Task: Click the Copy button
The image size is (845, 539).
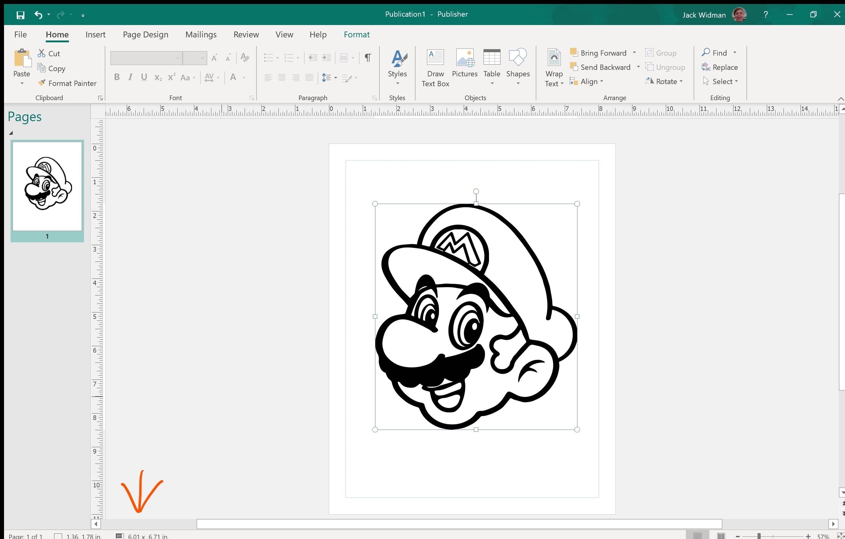Action: [x=52, y=68]
